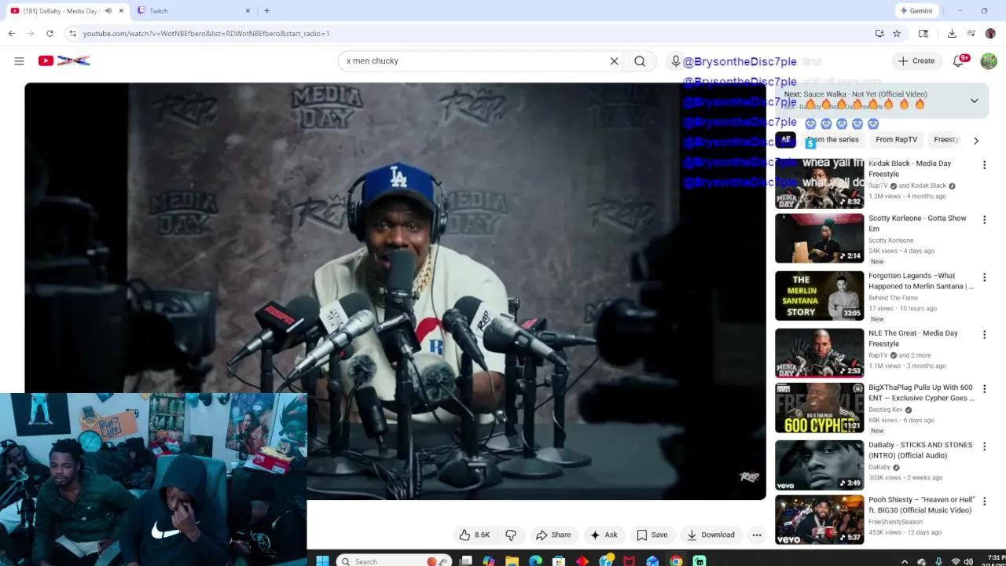Mute the YouTube tab audio
This screenshot has width=1006, height=566.
[x=108, y=10]
